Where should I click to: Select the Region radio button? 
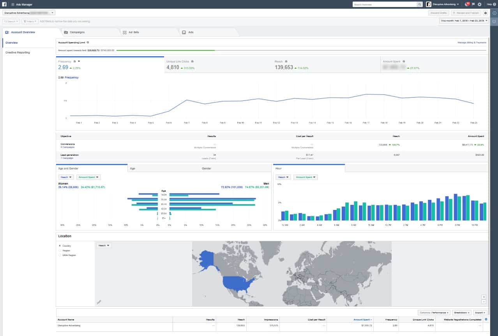click(60, 251)
